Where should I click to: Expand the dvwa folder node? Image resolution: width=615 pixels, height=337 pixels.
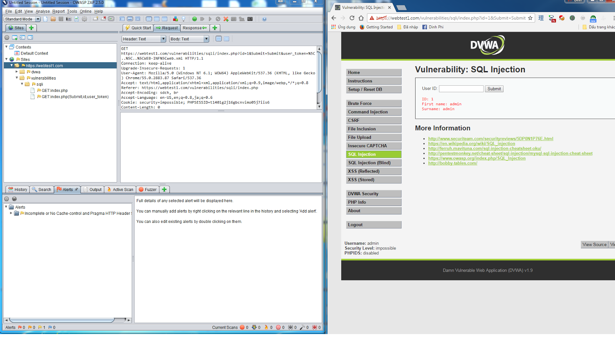pos(17,71)
